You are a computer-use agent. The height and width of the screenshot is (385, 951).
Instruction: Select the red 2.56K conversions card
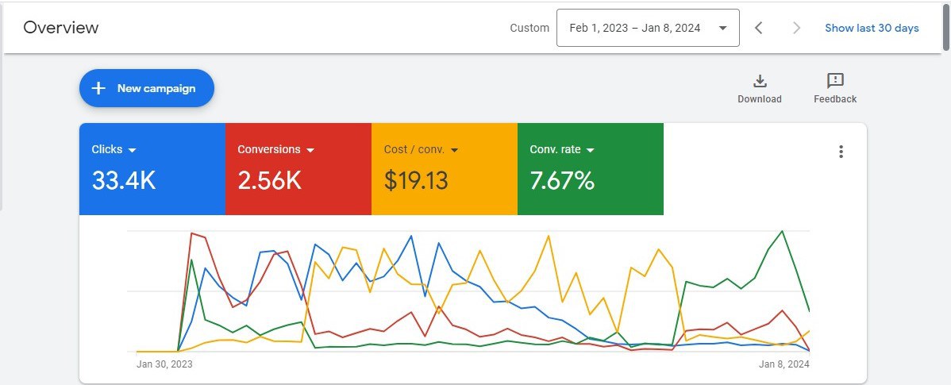point(298,169)
